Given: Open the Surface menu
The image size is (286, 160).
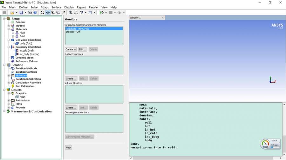Looking at the screenshot, I should tap(56, 7).
